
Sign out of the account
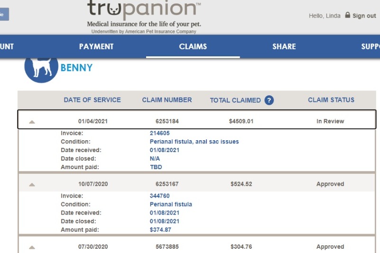point(364,16)
